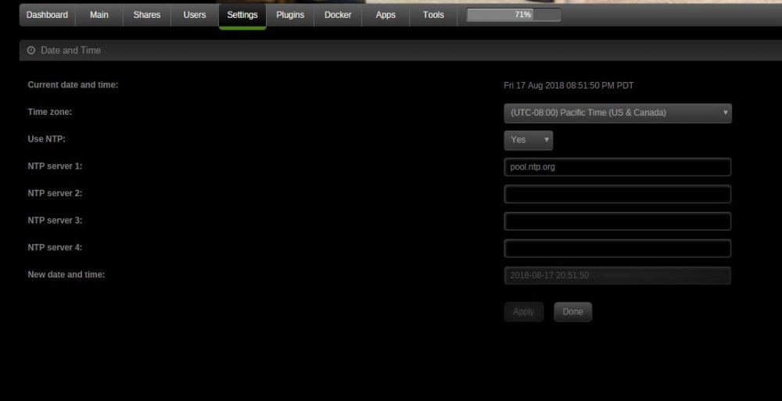Click the 'Current date and time:' label
Viewport: 782px width, 401px height.
pos(73,84)
